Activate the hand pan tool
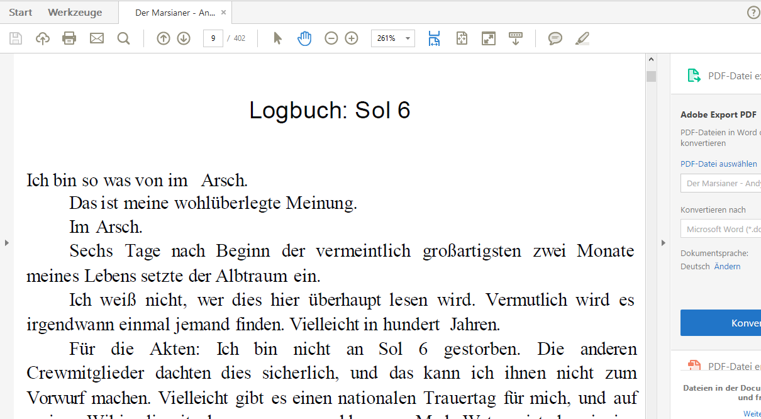This screenshot has width=761, height=419. (x=304, y=38)
